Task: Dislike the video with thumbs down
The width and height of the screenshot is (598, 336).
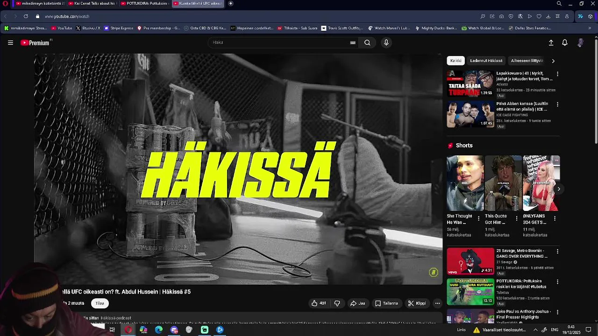Action: [x=337, y=303]
